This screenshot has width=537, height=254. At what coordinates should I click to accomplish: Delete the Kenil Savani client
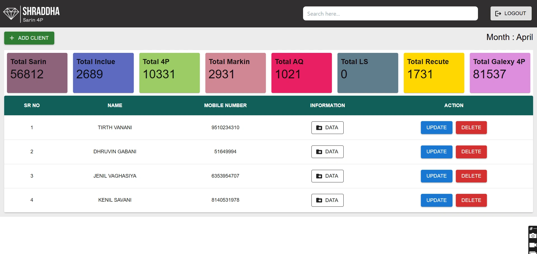(x=471, y=200)
